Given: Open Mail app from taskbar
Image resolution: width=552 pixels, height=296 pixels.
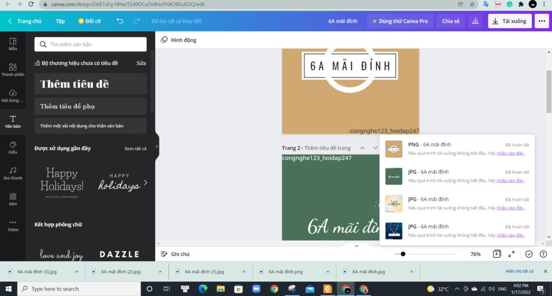Looking at the screenshot, I should point(310,288).
